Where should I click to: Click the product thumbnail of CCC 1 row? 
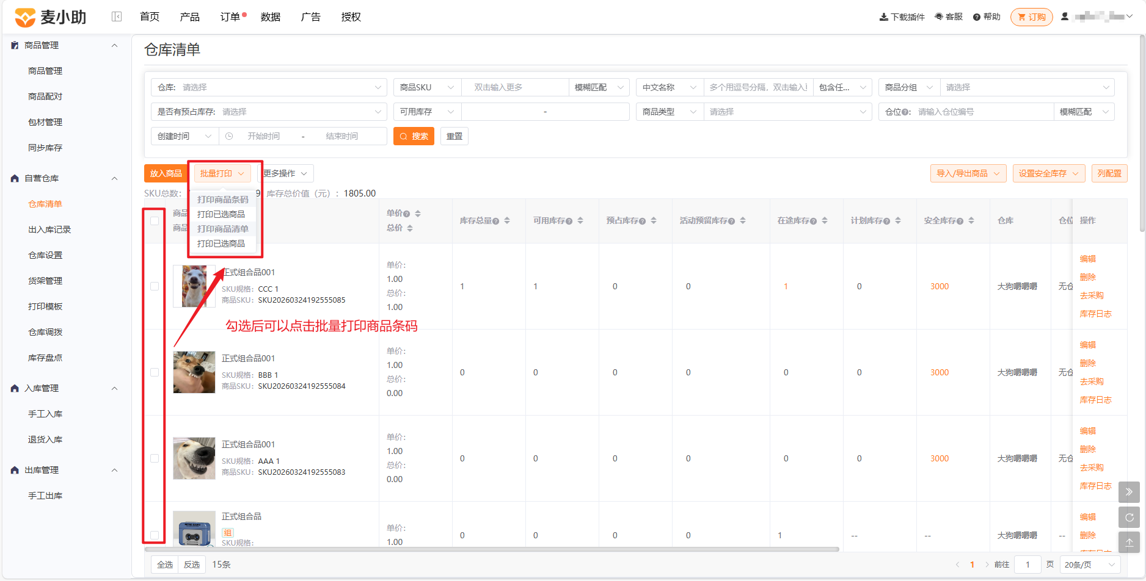(194, 286)
